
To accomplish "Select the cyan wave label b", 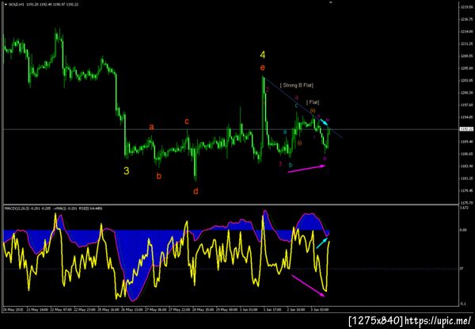I will tap(291, 165).
